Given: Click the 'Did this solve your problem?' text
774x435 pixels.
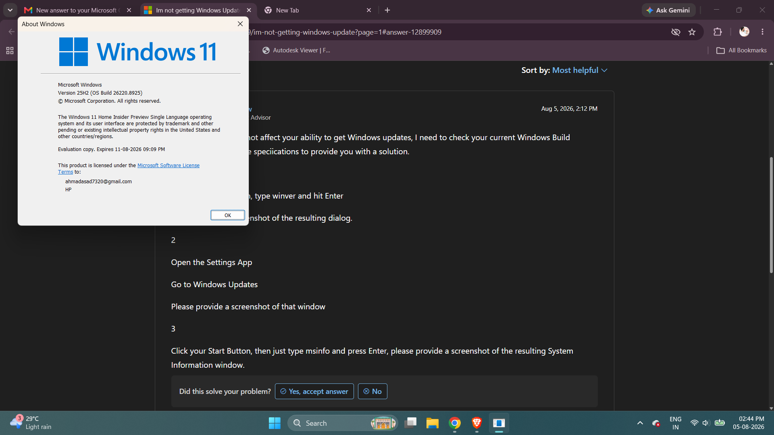Looking at the screenshot, I should [225, 391].
